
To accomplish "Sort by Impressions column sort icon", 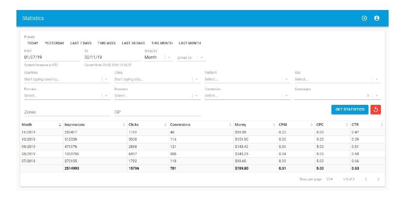I will tap(124, 125).
